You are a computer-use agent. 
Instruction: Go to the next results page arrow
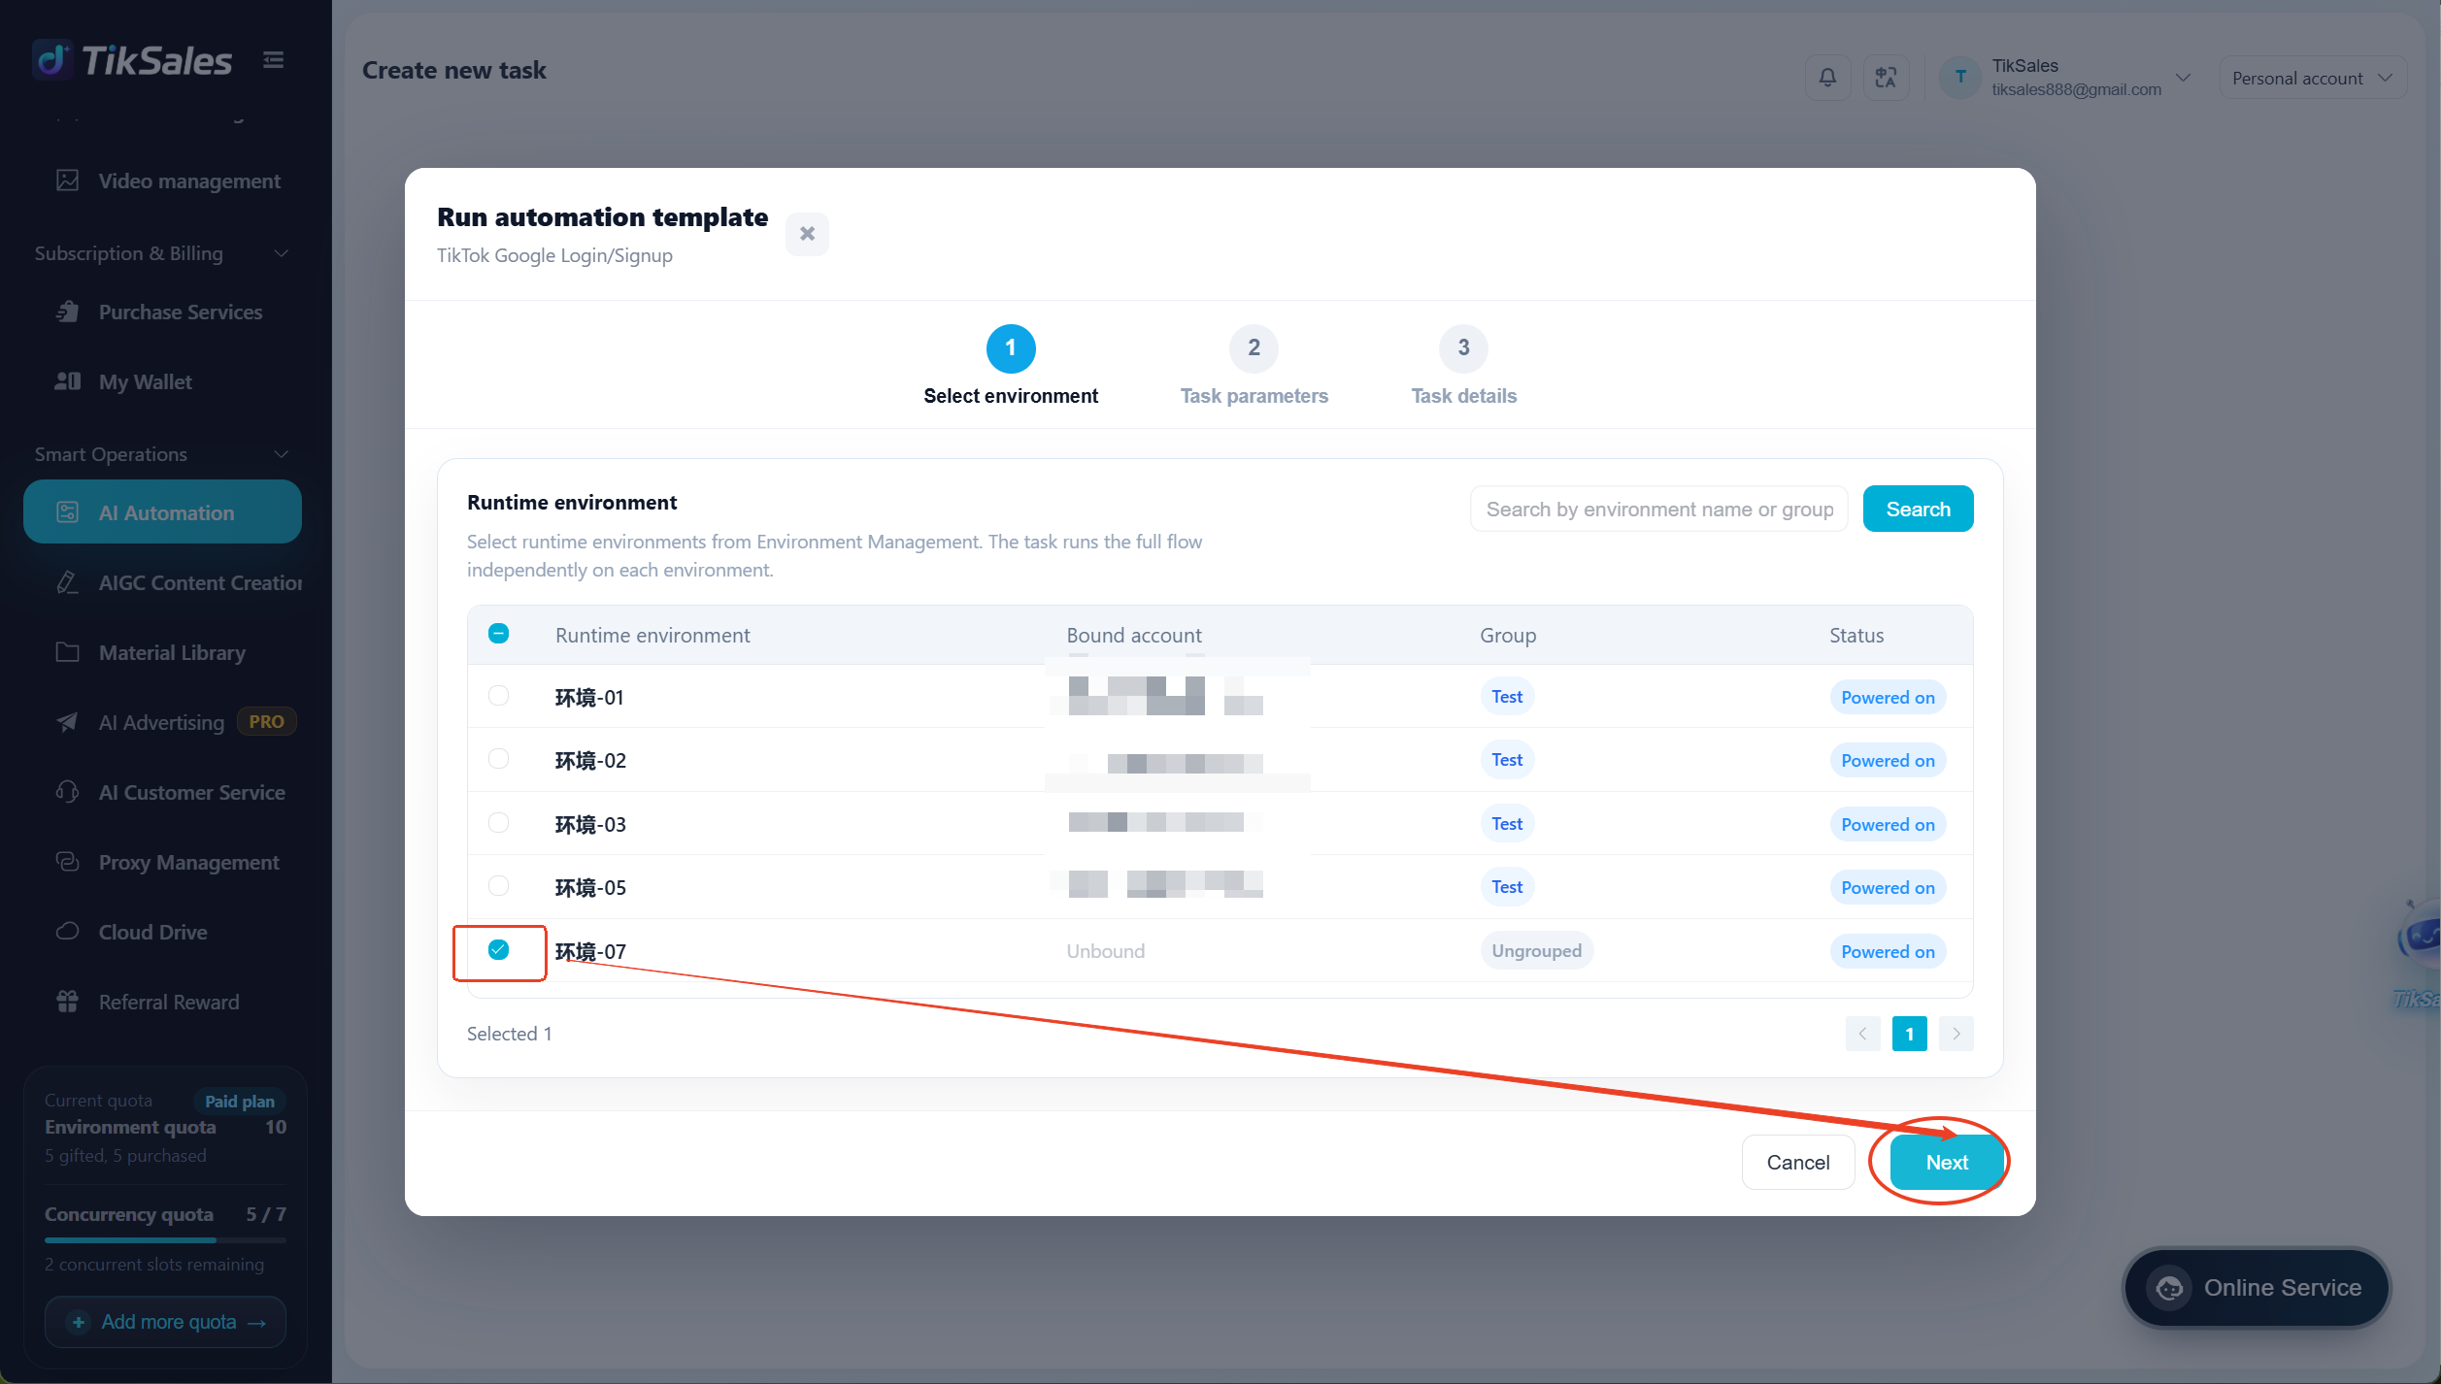click(x=1956, y=1034)
